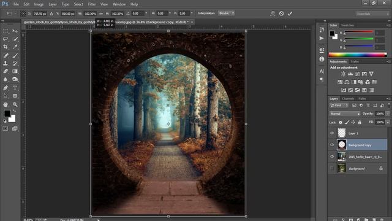The height and width of the screenshot is (221, 392).
Task: Commit the transform with the checkmark
Action: click(x=290, y=14)
